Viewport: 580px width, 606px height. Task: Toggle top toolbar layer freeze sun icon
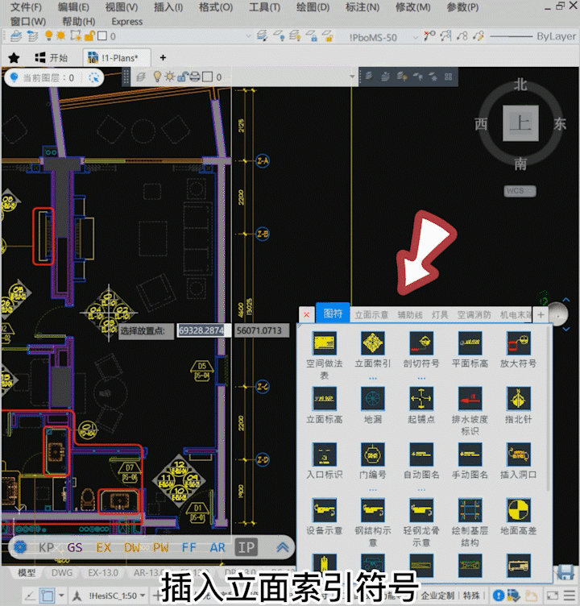[60, 36]
